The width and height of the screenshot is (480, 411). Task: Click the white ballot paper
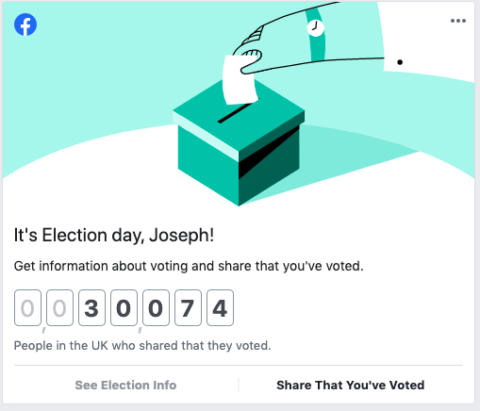click(240, 80)
